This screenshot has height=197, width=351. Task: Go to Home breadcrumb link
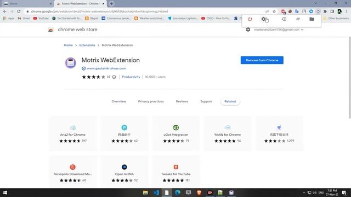(68, 45)
